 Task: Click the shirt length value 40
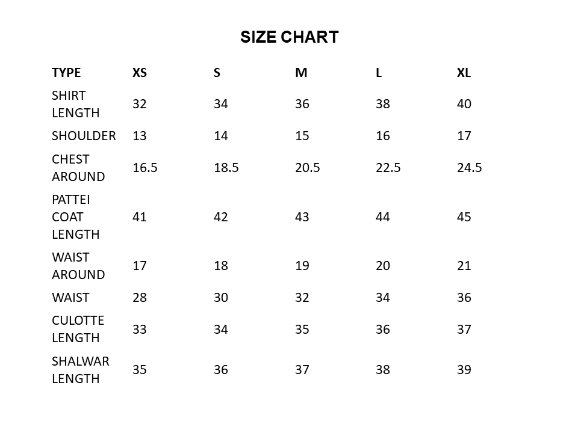(464, 104)
